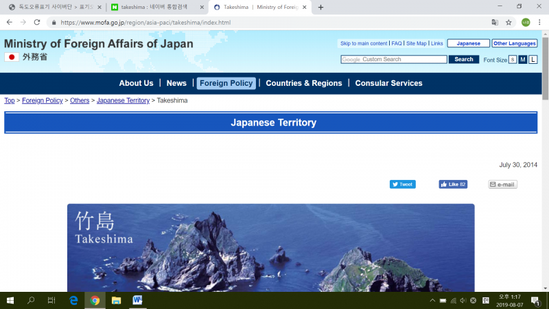Click the browser back arrow icon

(x=9, y=22)
